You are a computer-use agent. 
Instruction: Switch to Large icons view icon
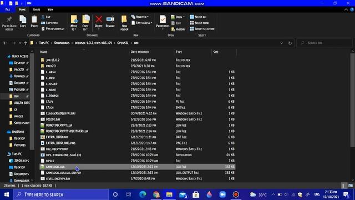[350, 186]
